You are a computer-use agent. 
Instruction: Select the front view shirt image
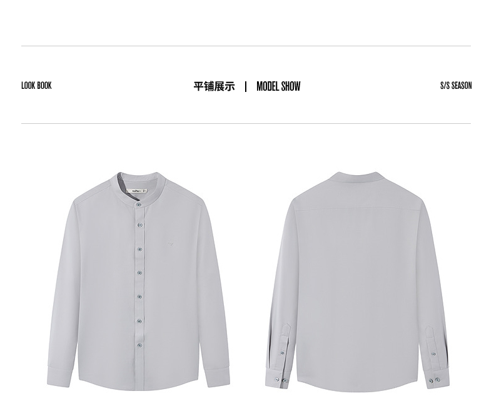139,281
